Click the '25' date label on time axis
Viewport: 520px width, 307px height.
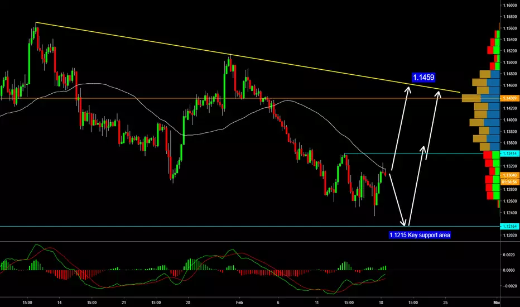[x=445, y=303]
